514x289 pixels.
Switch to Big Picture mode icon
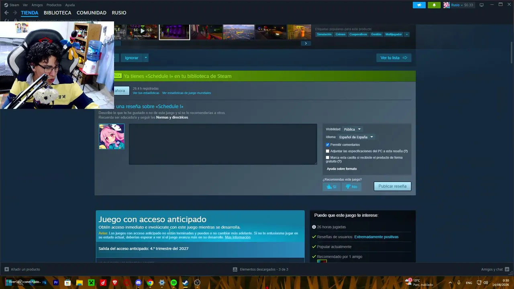point(481,5)
